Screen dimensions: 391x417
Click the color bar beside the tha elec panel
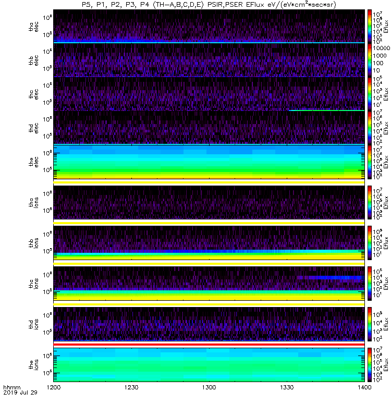370,26
